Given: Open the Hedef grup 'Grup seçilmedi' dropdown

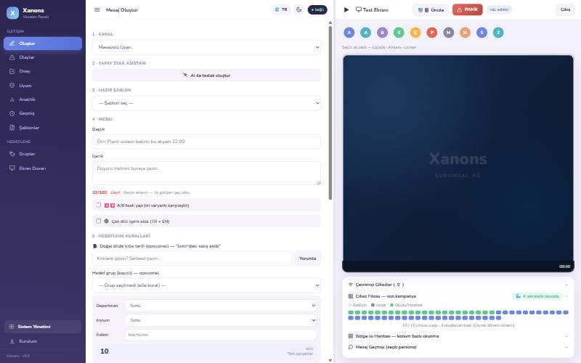Looking at the screenshot, I should 206,285.
